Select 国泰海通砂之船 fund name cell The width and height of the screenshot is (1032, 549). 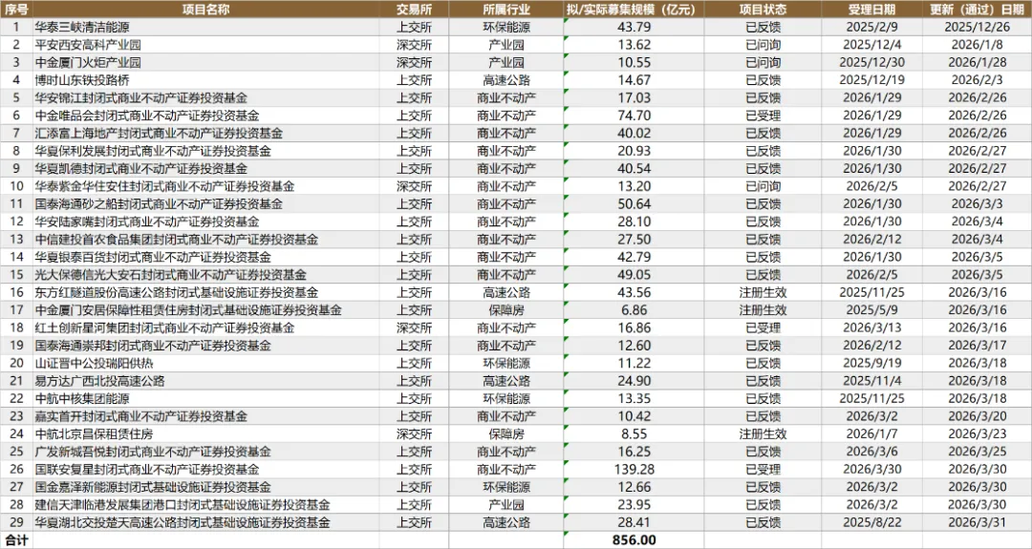[206, 204]
